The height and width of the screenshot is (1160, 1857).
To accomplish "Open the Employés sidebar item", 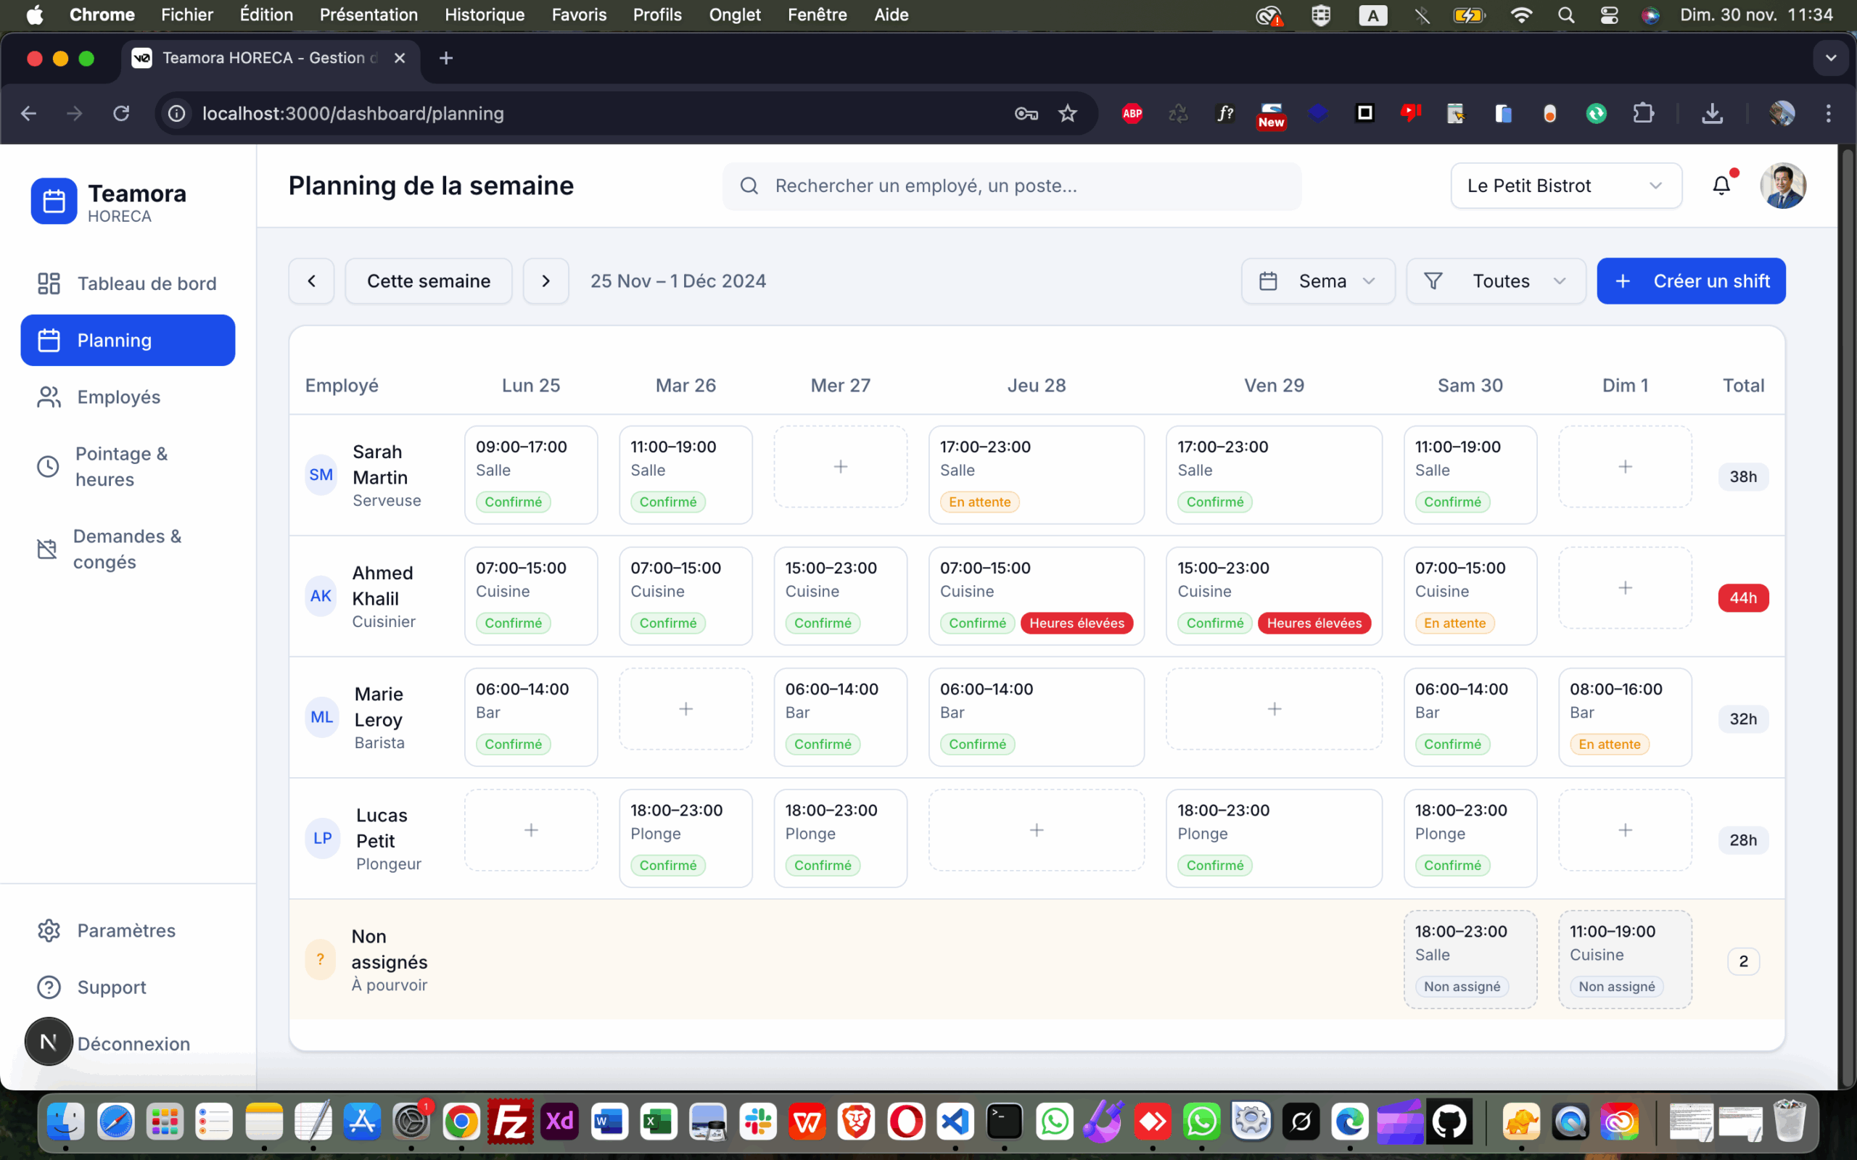I will click(119, 397).
